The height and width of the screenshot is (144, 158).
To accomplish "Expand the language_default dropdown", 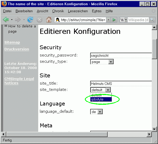I will tap(100, 111).
